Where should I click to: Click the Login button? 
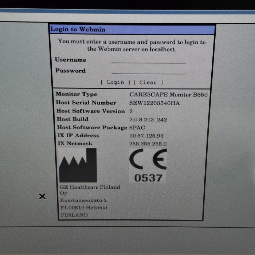click(x=115, y=82)
